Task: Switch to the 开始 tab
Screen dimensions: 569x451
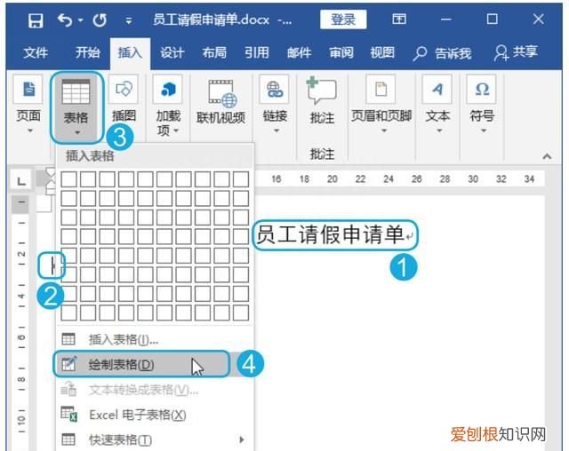Action: [87, 53]
